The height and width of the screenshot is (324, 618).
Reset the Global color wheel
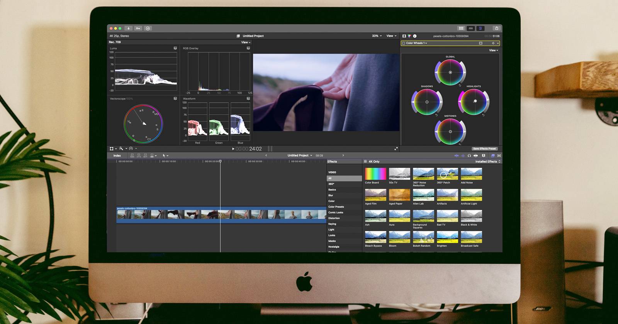click(460, 85)
